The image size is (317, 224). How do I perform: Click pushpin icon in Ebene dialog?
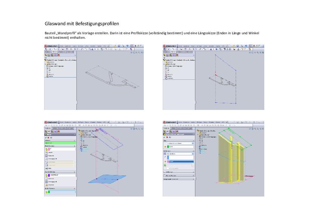pos(51,138)
